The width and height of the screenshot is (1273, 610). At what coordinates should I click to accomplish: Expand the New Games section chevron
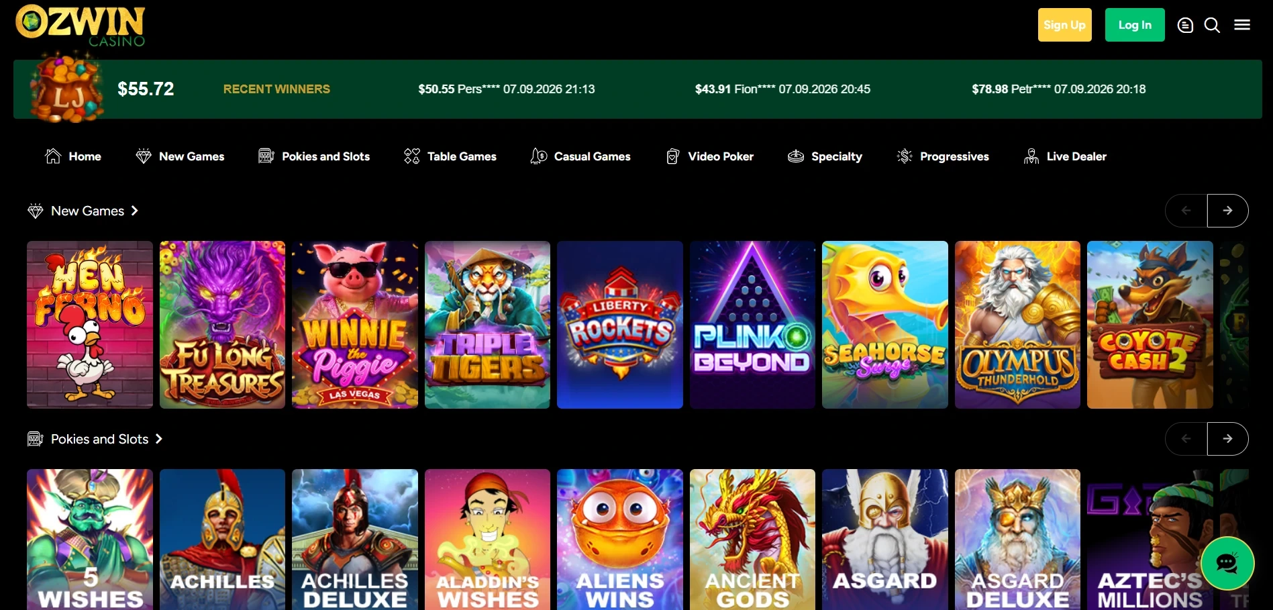[x=135, y=211]
